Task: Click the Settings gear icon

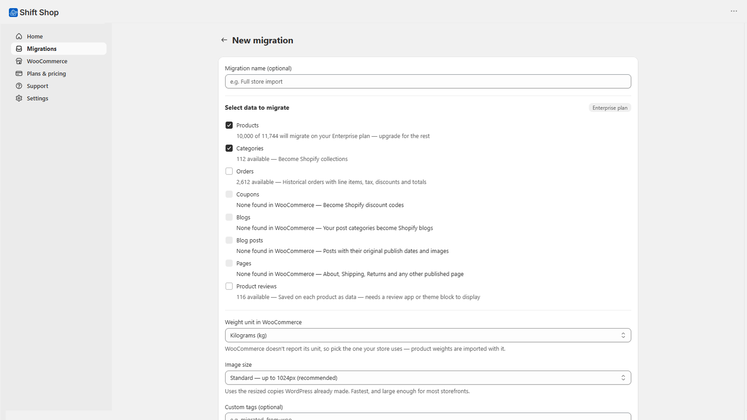Action: tap(19, 98)
